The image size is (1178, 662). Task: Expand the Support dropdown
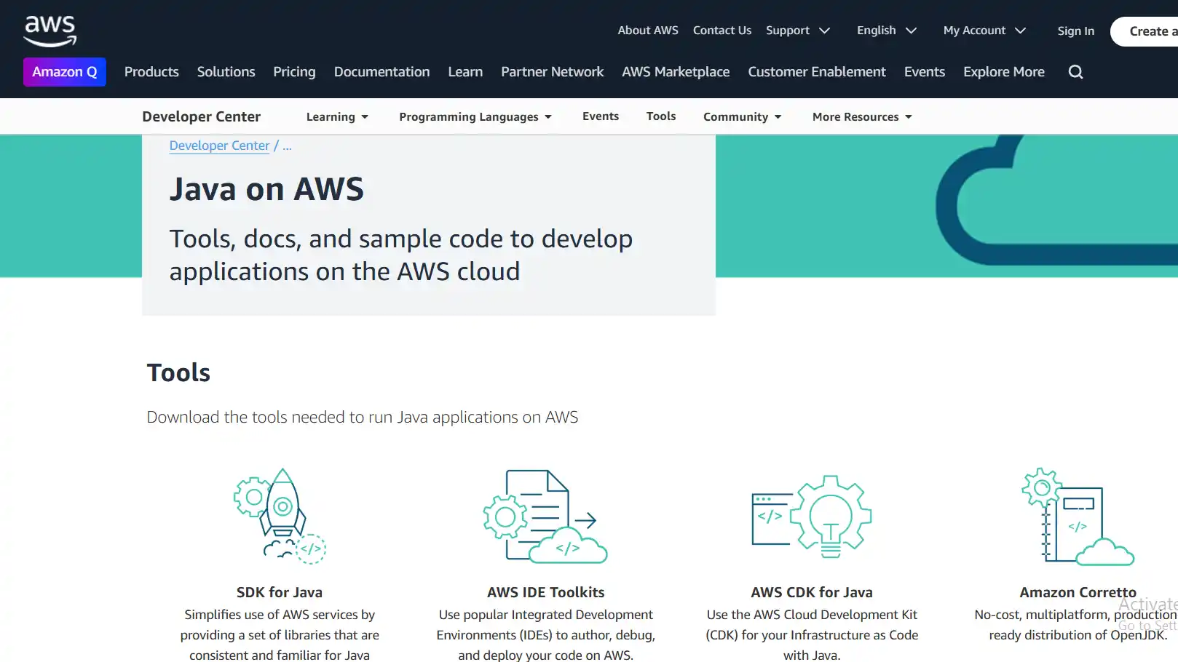[x=797, y=30]
